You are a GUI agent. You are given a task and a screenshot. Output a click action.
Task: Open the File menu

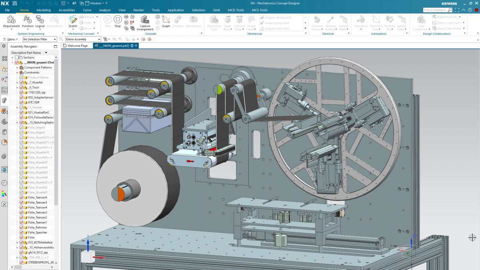(7, 10)
